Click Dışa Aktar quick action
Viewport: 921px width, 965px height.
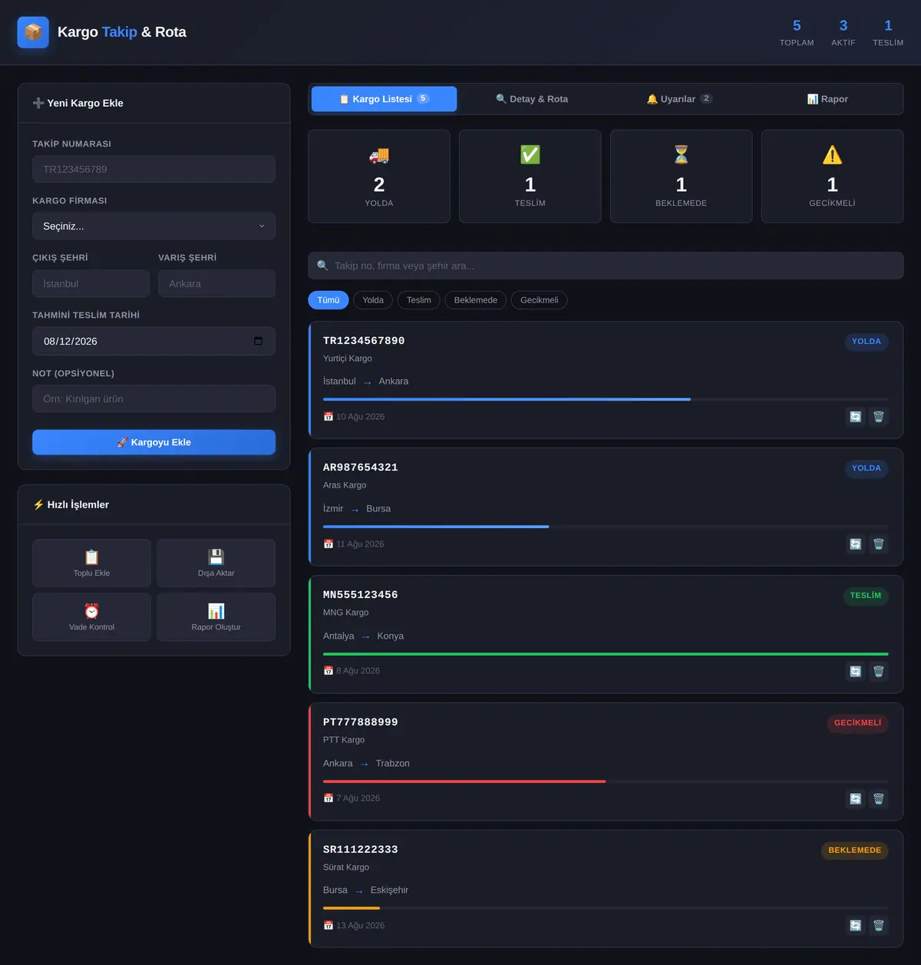click(216, 563)
